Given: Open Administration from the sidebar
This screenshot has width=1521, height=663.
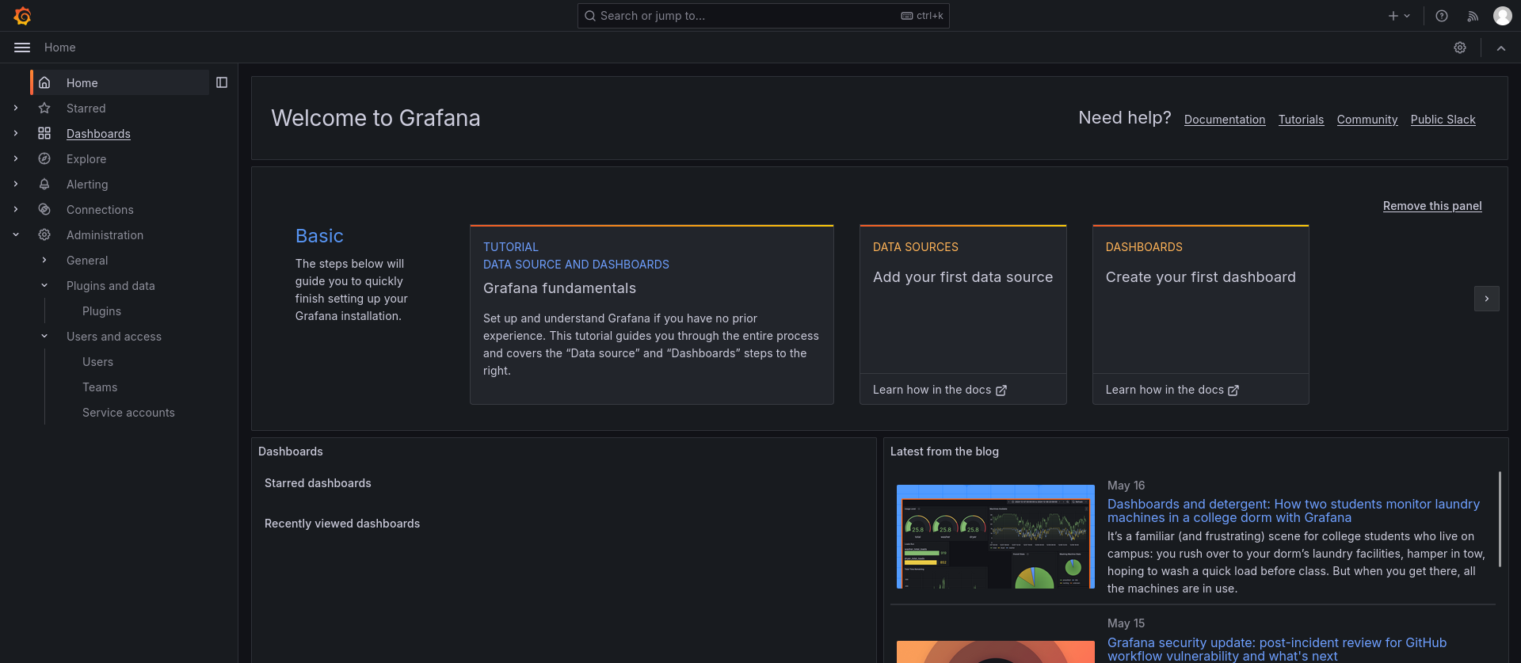Looking at the screenshot, I should pyautogui.click(x=105, y=235).
